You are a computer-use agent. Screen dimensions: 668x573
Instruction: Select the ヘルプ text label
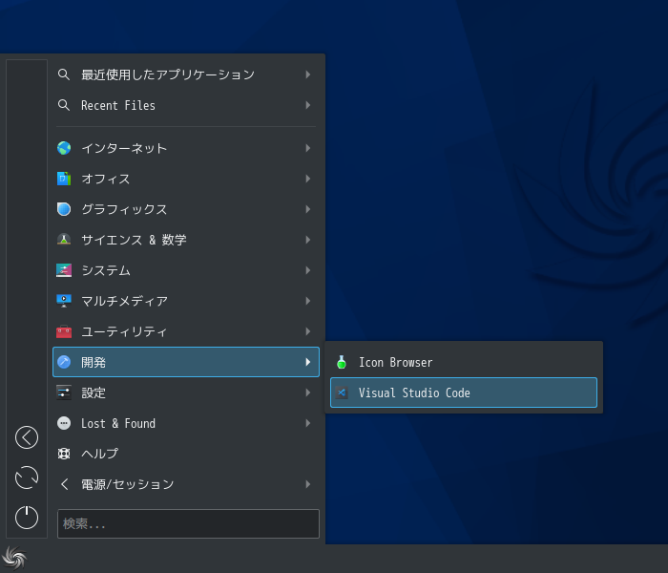[99, 454]
